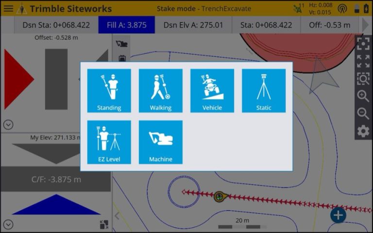This screenshot has height=233, width=373.
Task: Tap the Fill A: 3.875 field
Action: 127,25
